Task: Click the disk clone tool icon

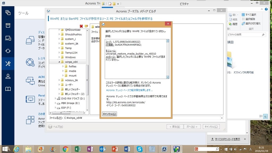Action: pyautogui.click(x=30, y=40)
